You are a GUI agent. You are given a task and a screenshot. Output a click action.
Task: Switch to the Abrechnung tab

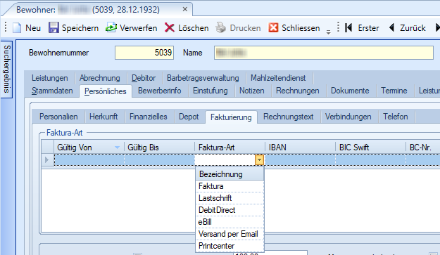(x=100, y=78)
